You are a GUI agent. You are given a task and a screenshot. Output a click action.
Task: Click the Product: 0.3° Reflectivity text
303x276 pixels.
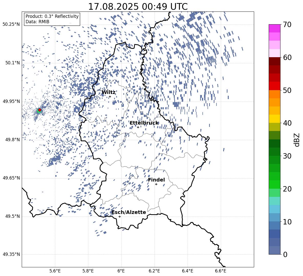coord(52,16)
